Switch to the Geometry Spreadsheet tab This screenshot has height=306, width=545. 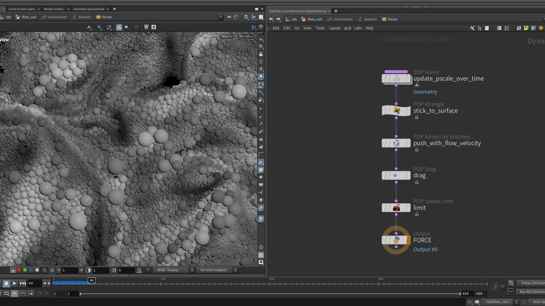coord(88,9)
